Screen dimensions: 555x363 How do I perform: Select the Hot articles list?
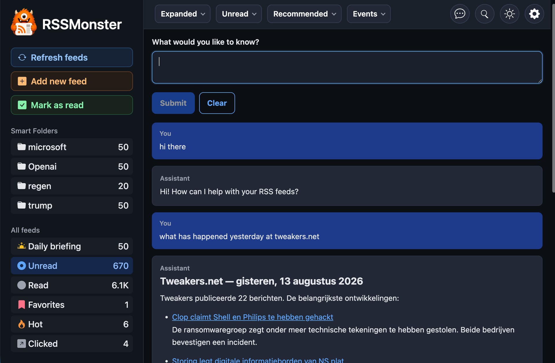[x=72, y=324]
